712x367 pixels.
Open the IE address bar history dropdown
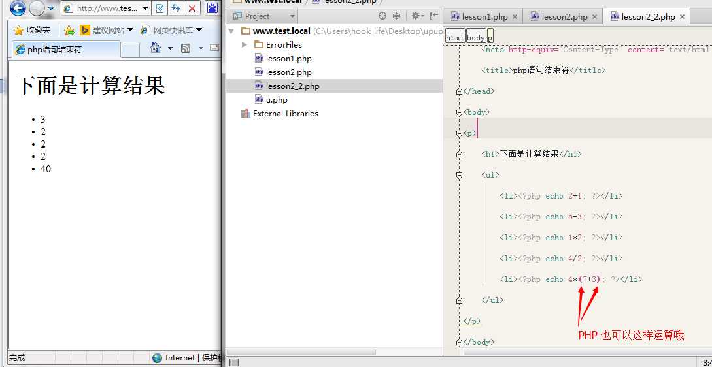145,8
